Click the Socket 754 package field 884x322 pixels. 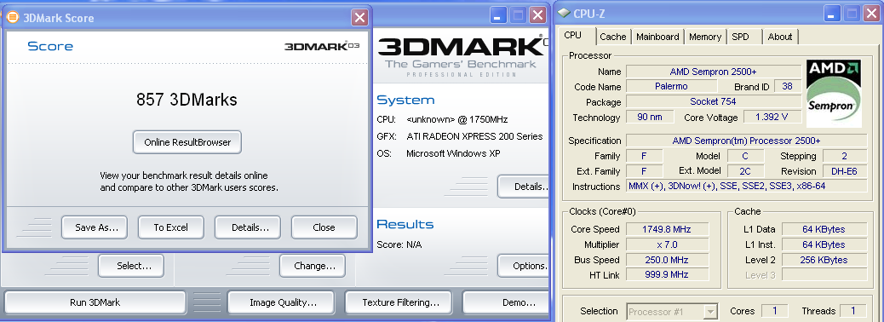pos(713,101)
